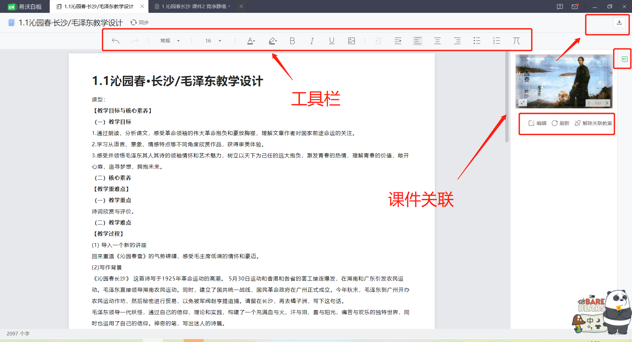Viewport: 632px width, 342px height.
Task: Toggle the 中 input method language indicator
Action: click(590, 320)
